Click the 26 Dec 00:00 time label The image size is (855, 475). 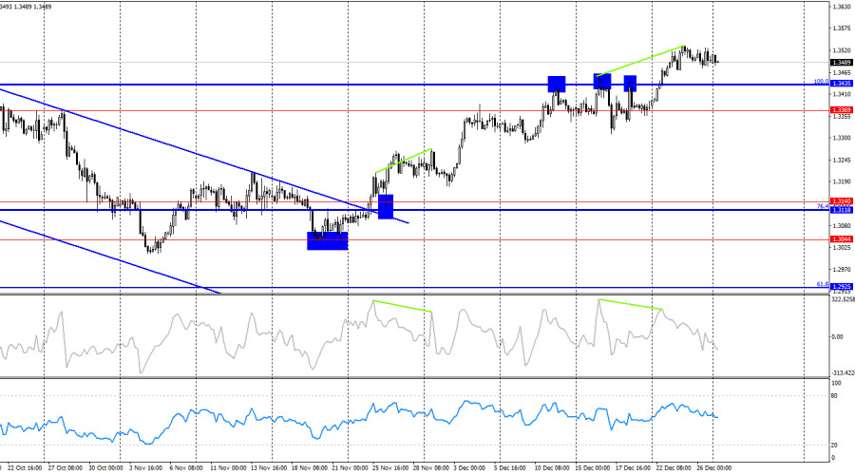click(x=713, y=468)
